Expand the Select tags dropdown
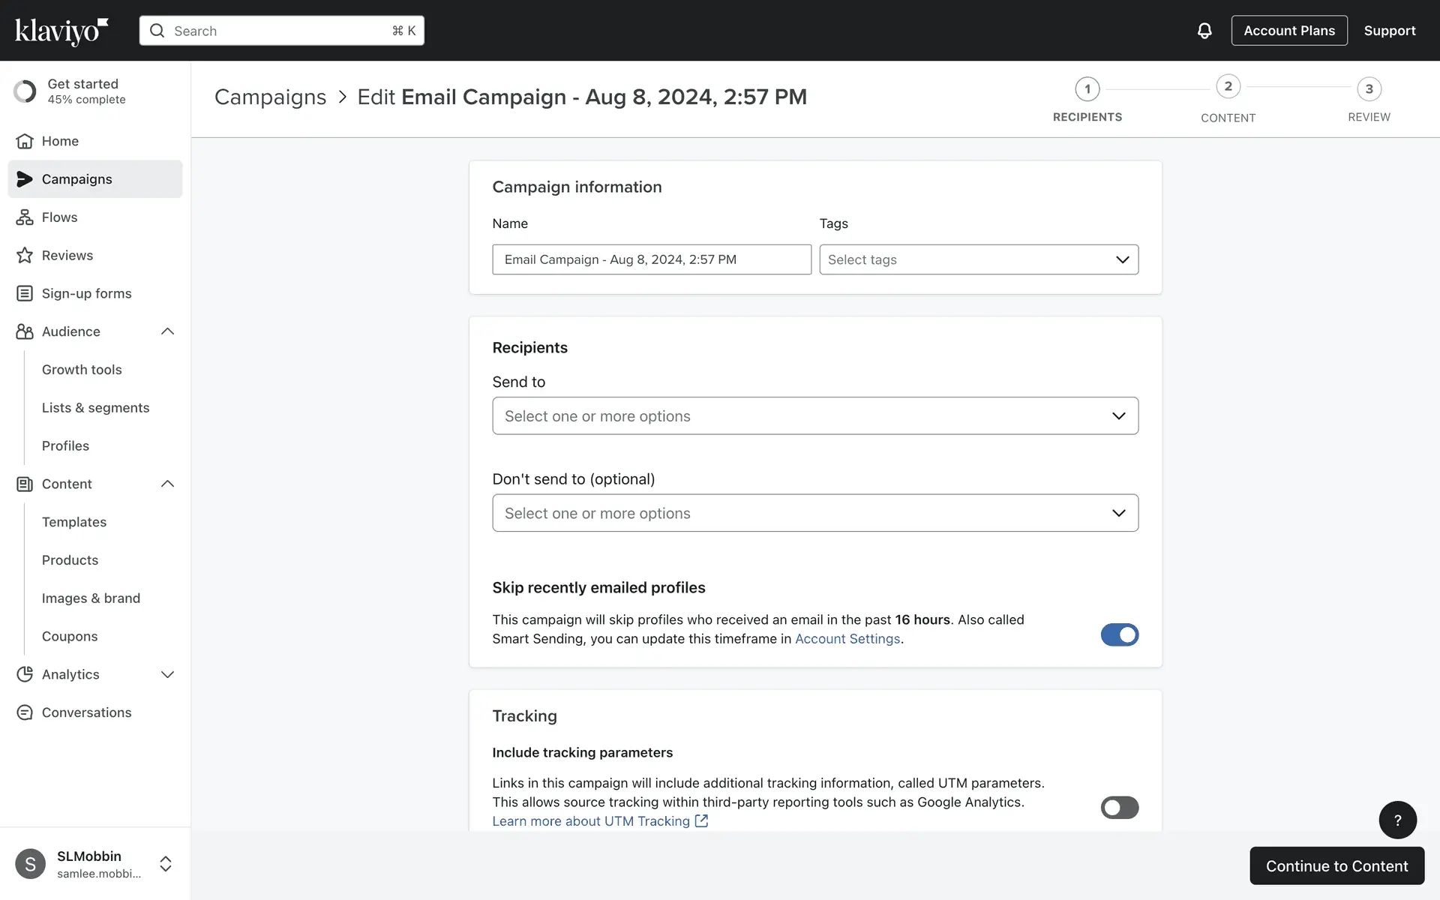This screenshot has height=900, width=1440. pos(978,259)
